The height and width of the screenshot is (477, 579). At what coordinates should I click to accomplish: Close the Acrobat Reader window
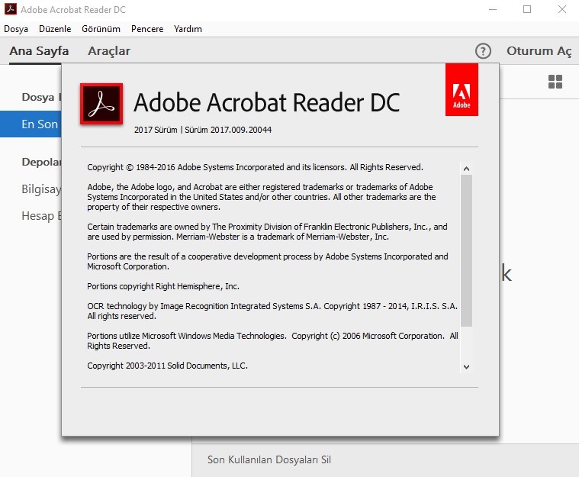(562, 9)
